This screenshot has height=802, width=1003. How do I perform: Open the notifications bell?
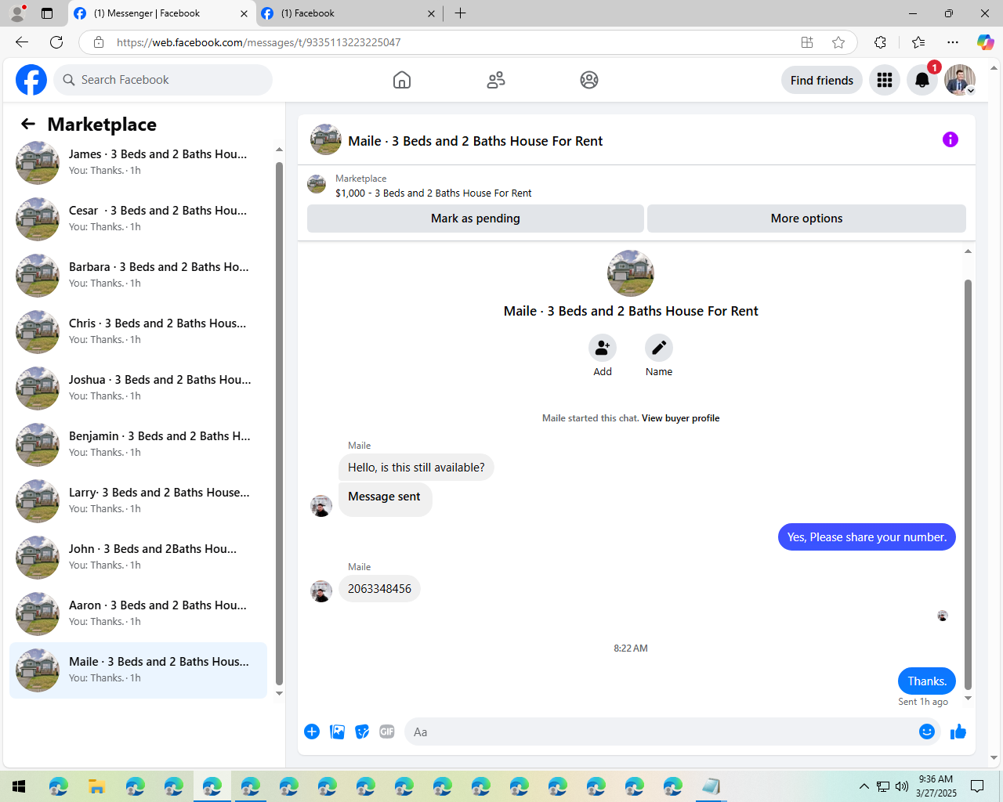[x=922, y=80]
